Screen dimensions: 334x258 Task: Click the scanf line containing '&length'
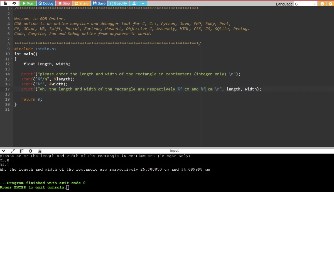point(48,79)
